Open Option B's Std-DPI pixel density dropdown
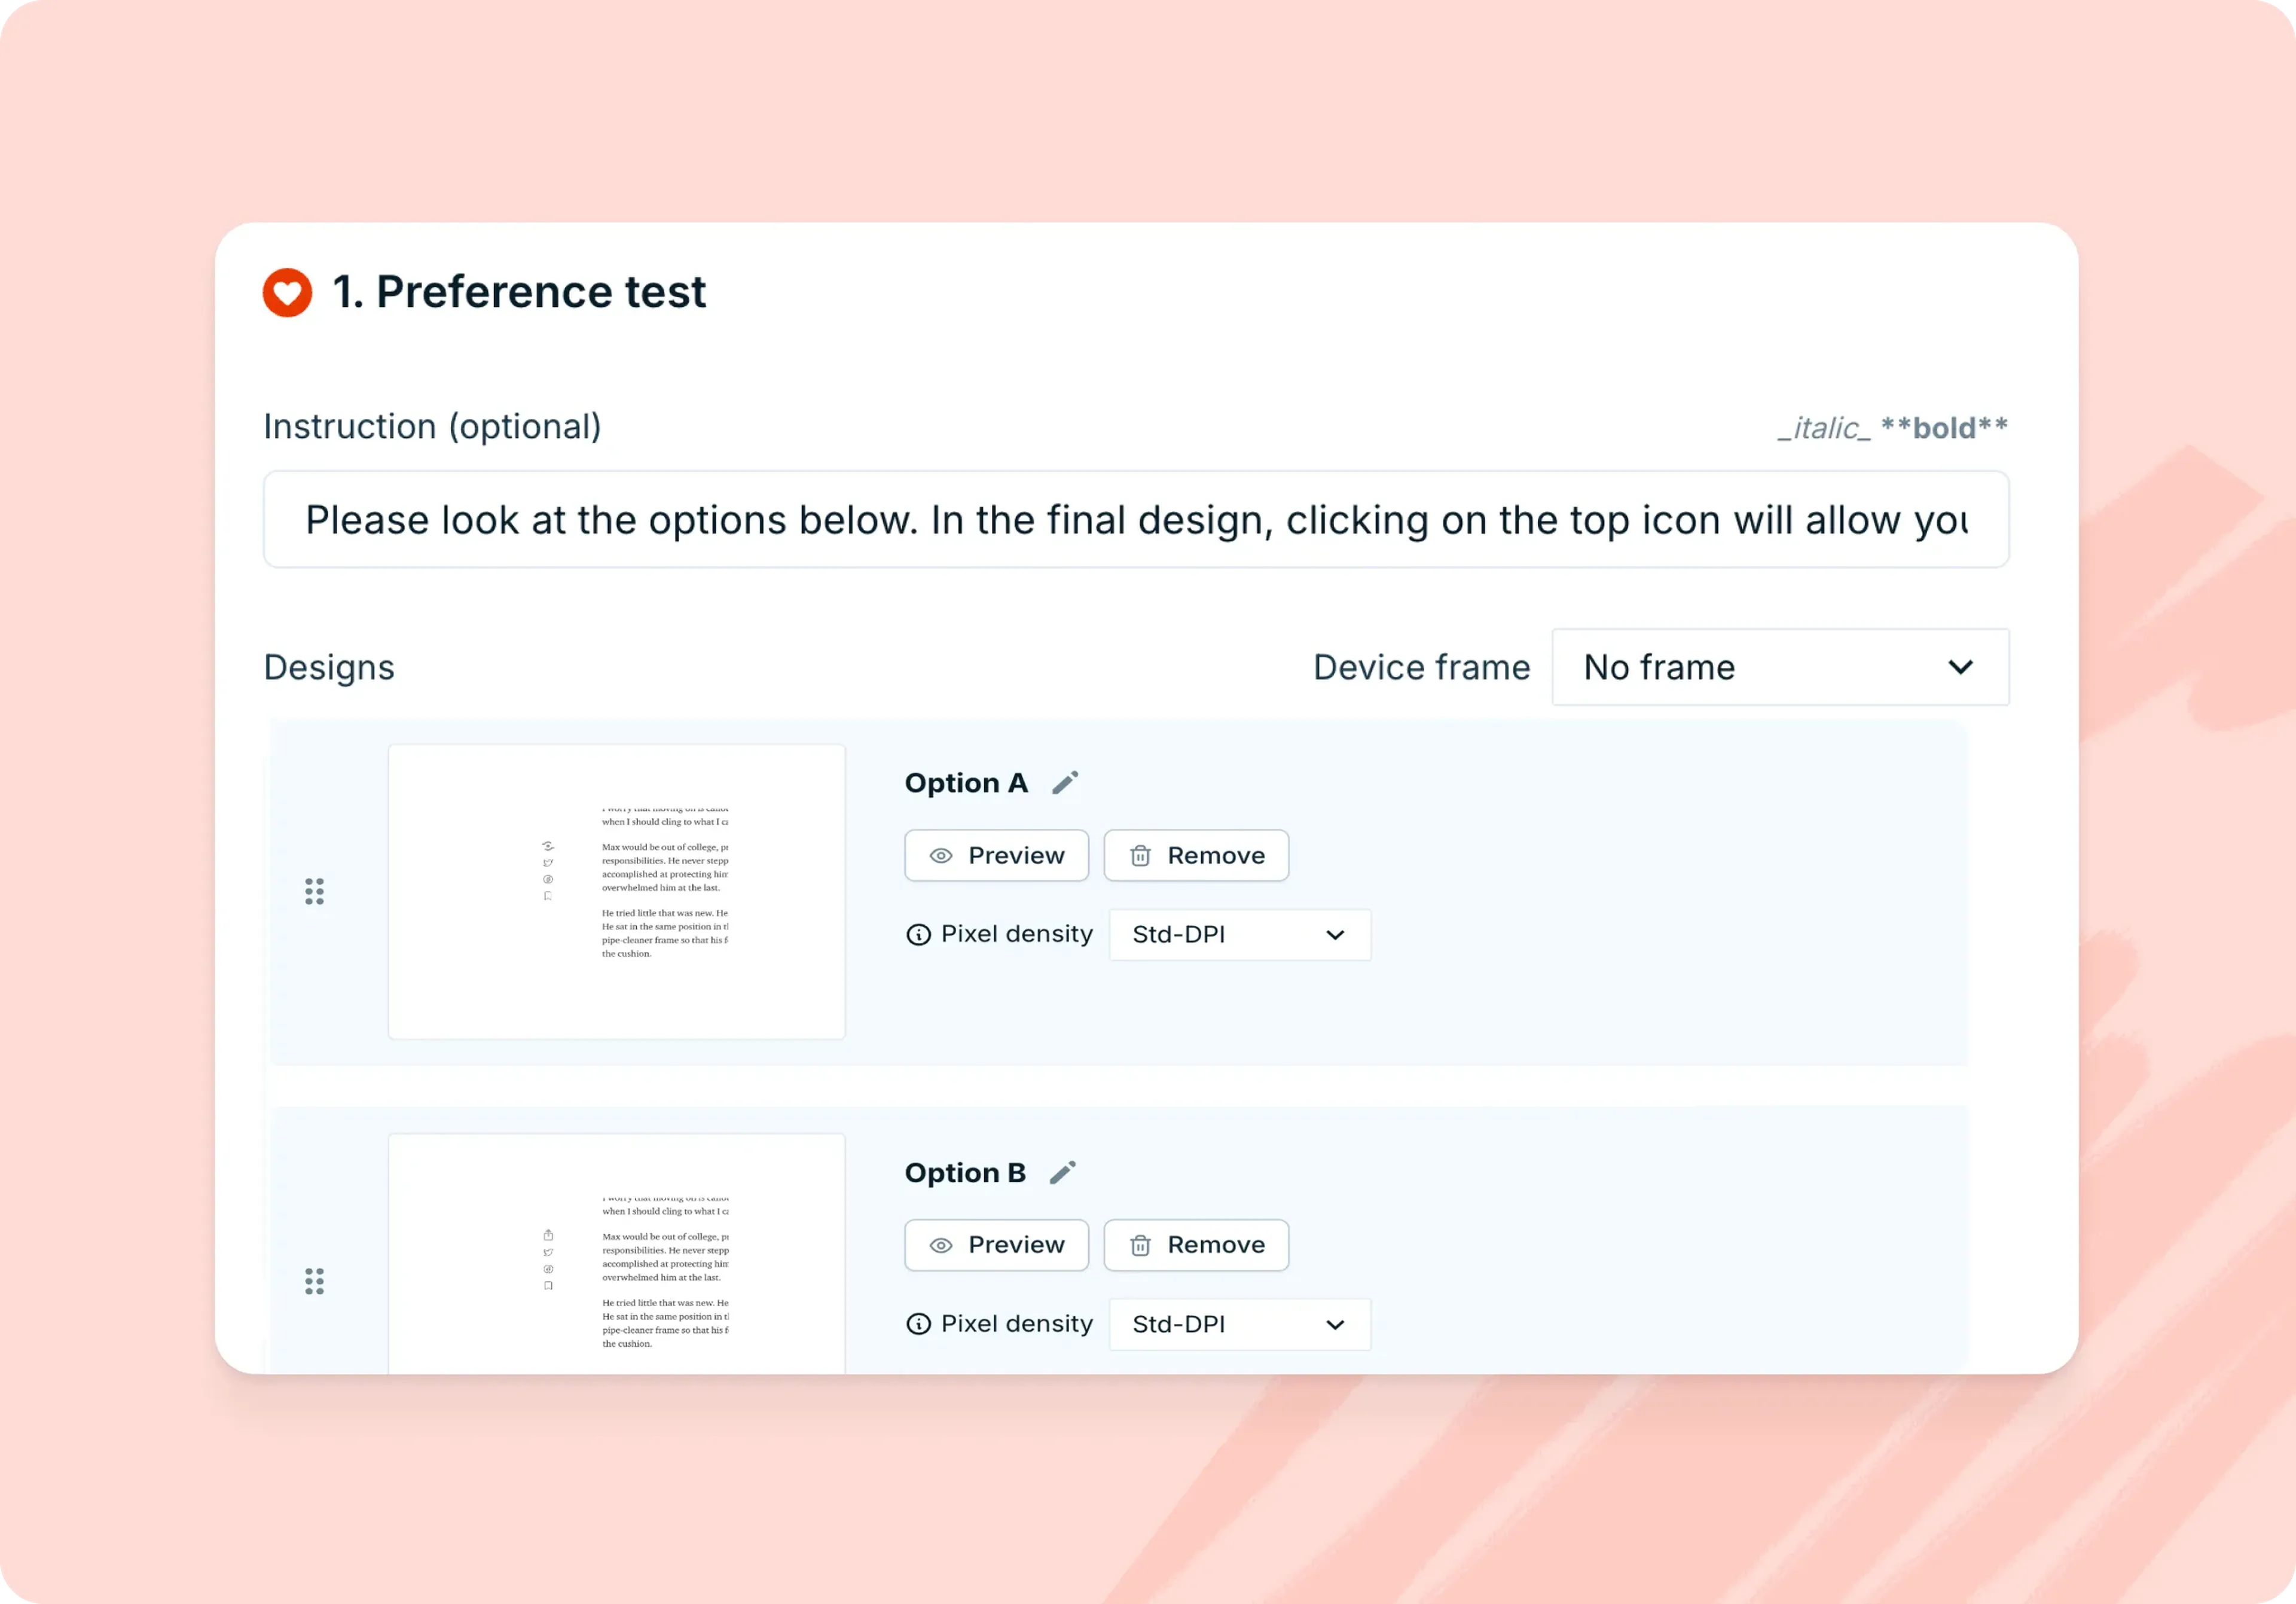The height and width of the screenshot is (1604, 2296). pyautogui.click(x=1239, y=1324)
